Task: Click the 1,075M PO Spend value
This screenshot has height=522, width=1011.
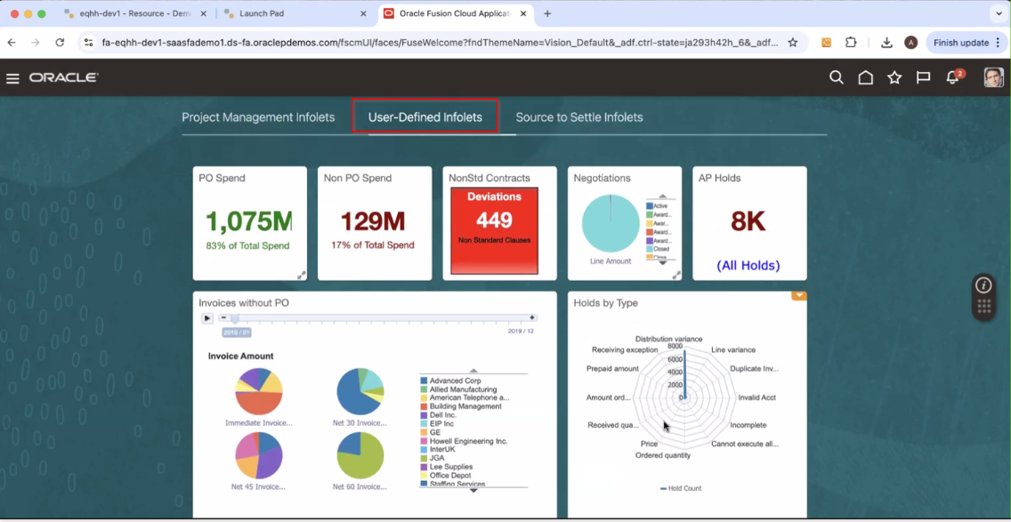Action: (x=248, y=221)
